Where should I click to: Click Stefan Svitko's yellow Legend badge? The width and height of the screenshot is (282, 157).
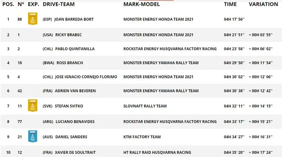[x=33, y=106]
